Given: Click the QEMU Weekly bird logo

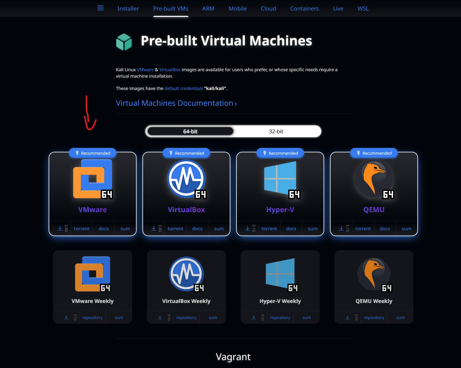Looking at the screenshot, I should coord(374,275).
